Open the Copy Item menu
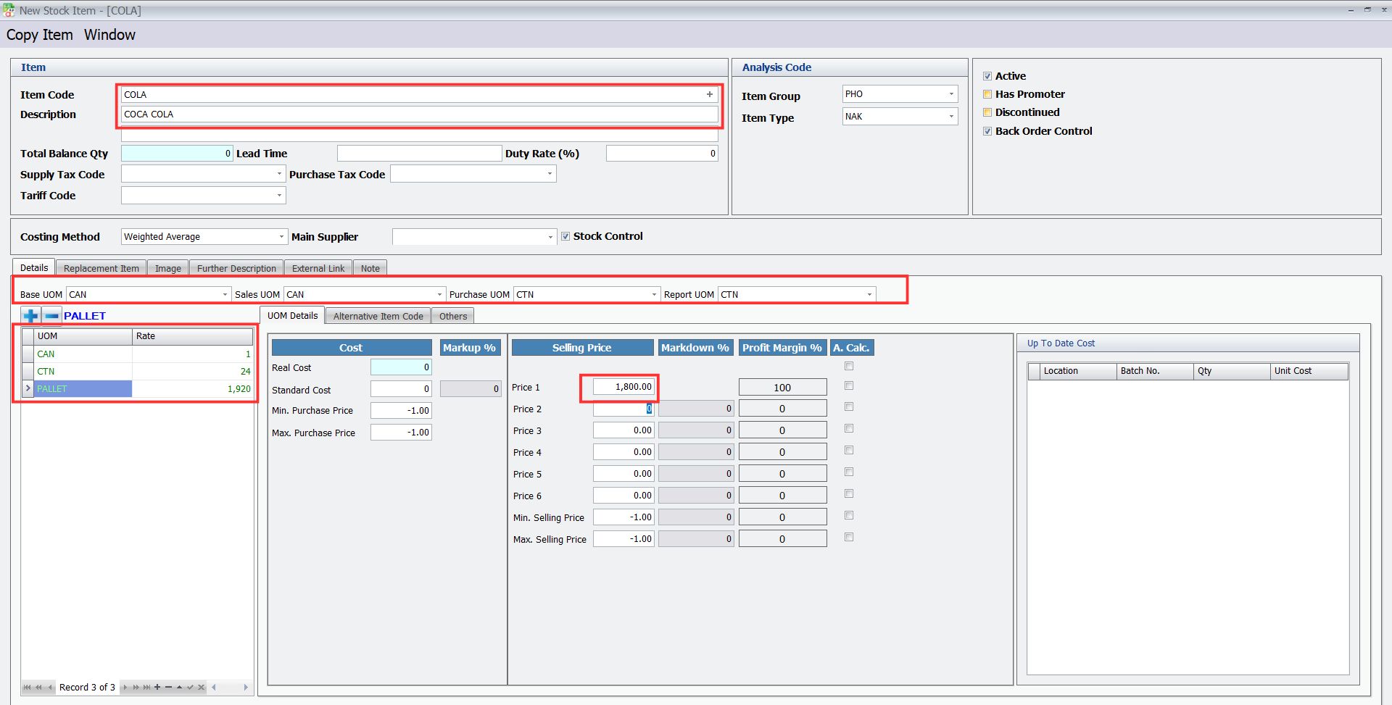 point(39,34)
